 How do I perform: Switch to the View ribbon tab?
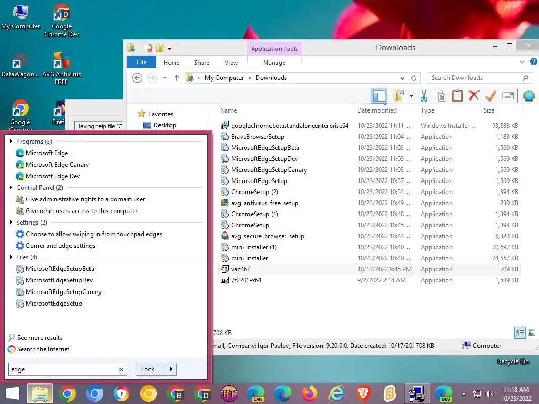click(232, 63)
